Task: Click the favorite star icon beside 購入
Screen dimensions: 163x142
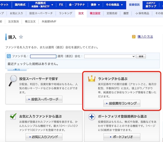Action: [21, 37]
